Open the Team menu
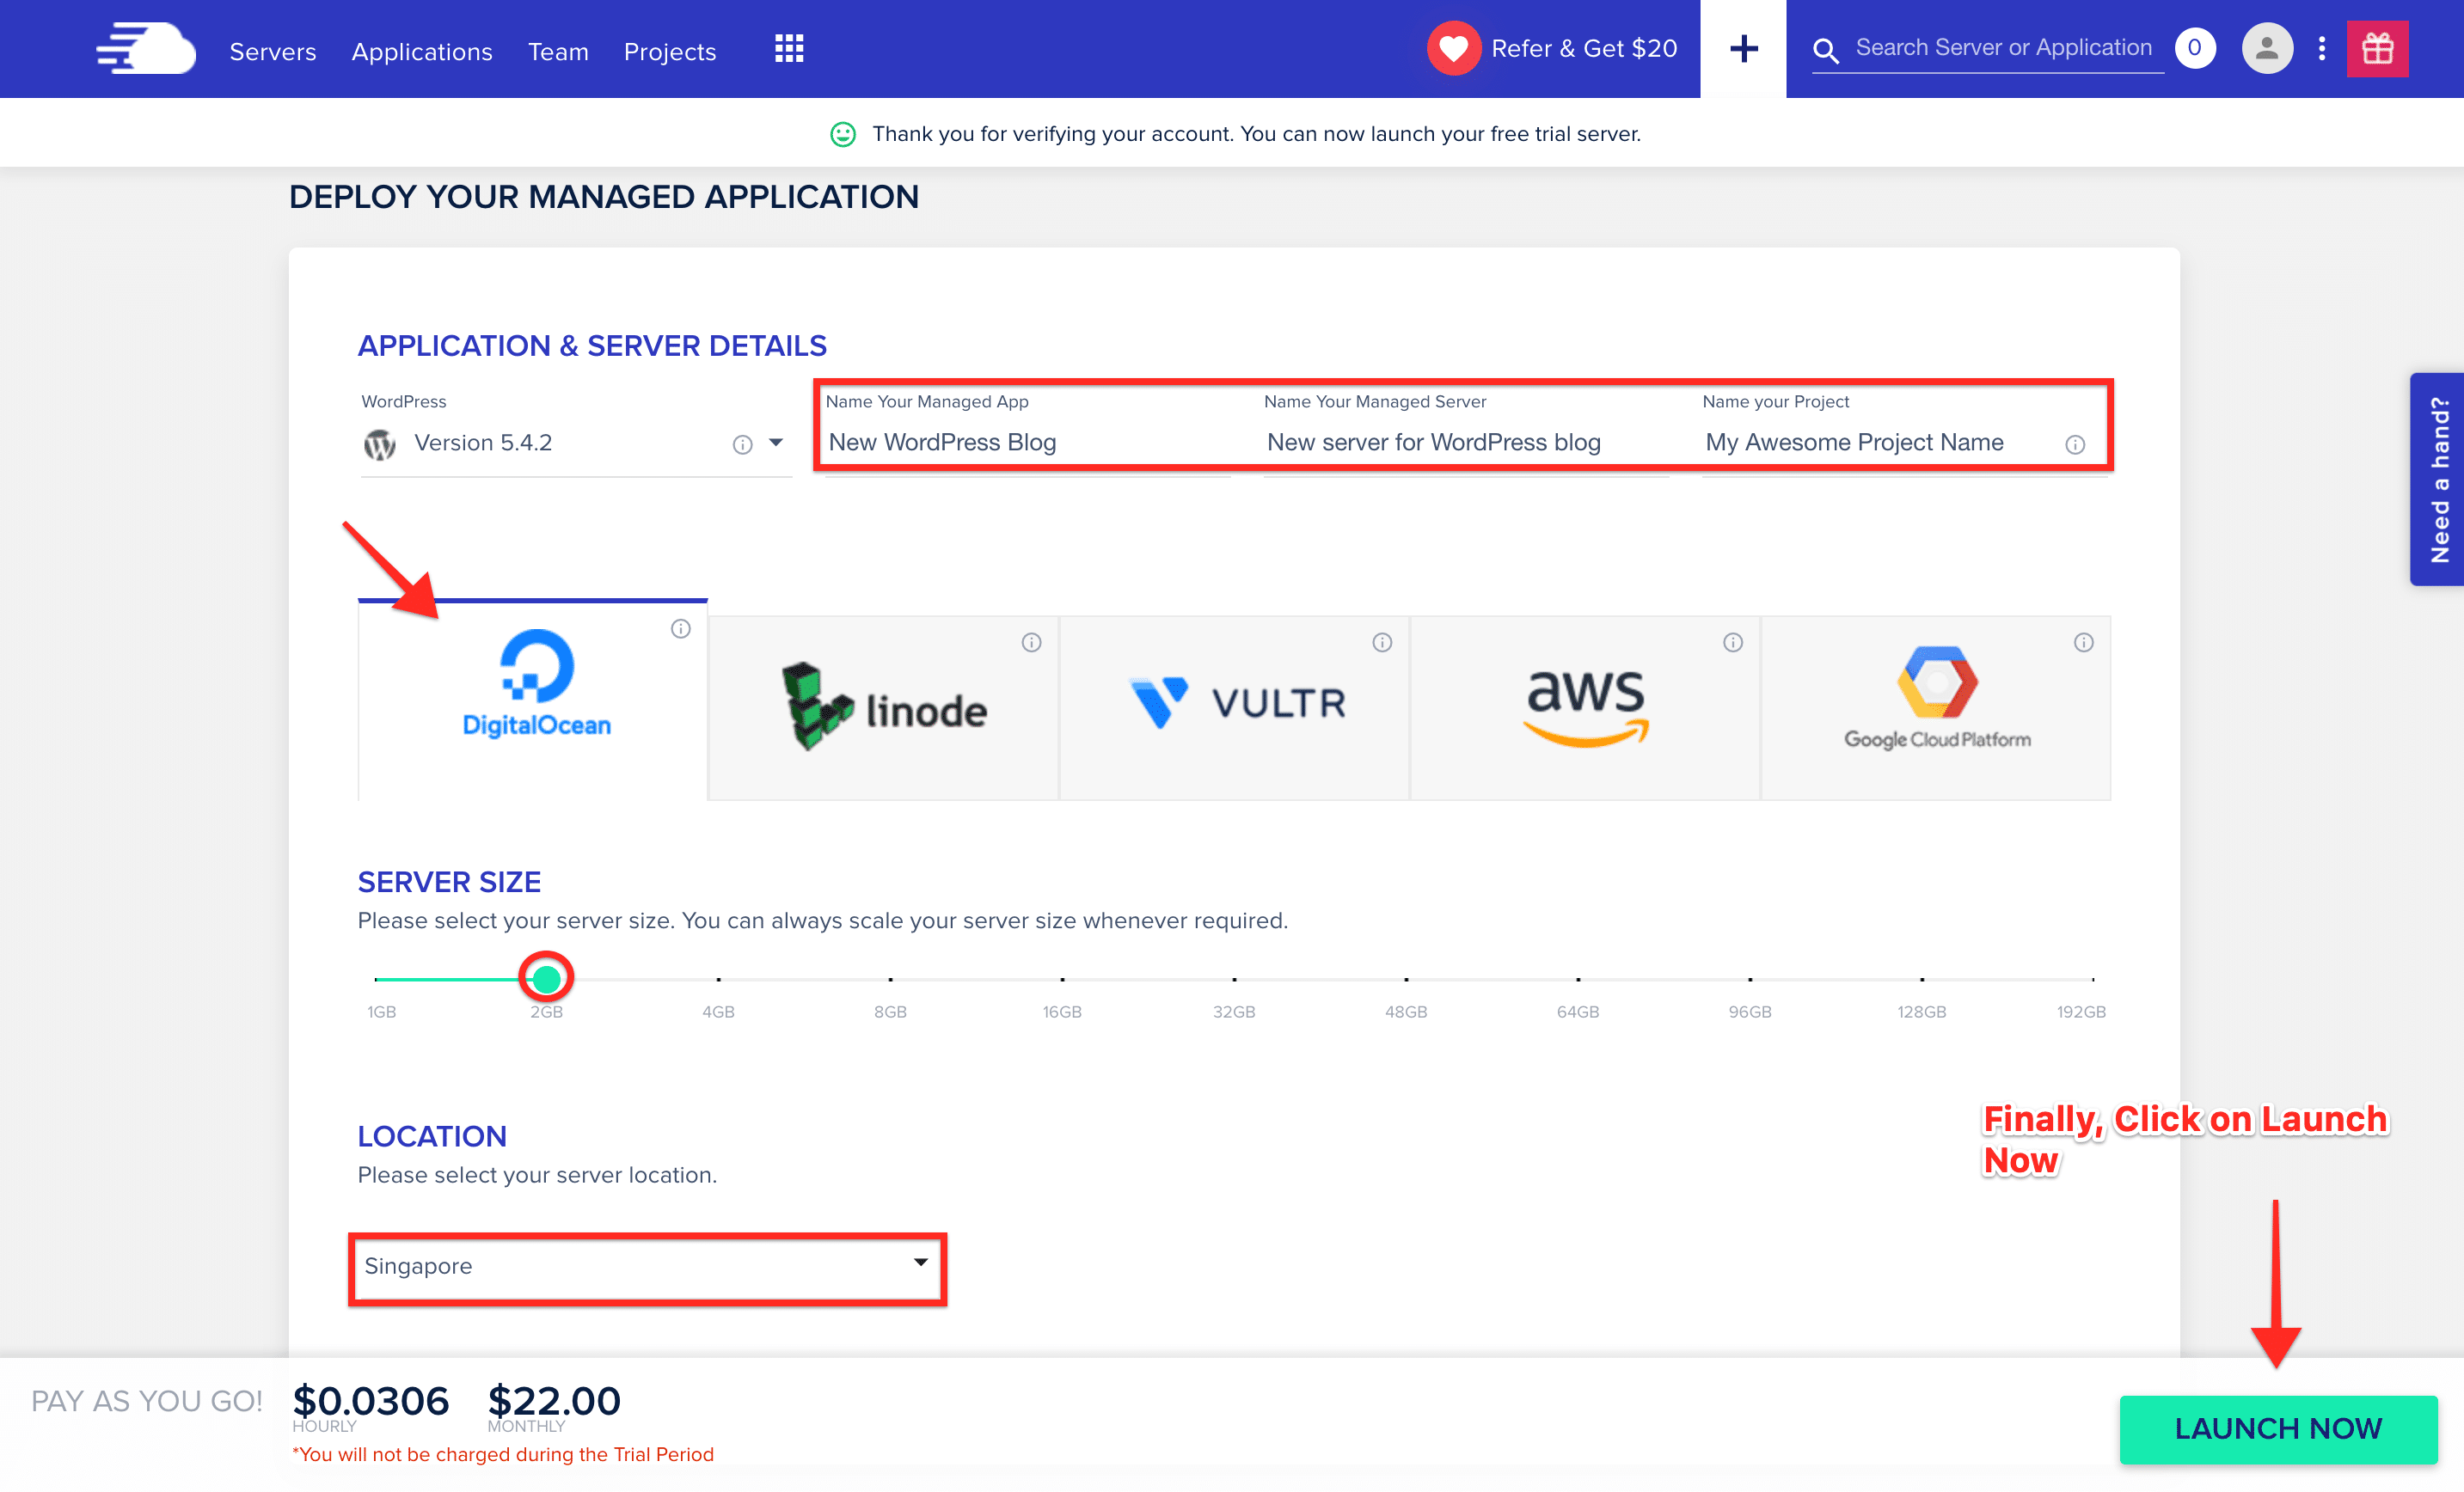This screenshot has width=2464, height=1492. point(558,51)
